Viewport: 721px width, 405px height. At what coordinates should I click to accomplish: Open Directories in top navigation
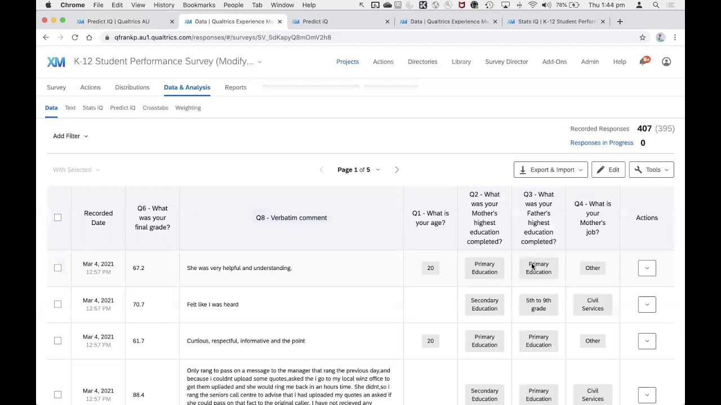click(x=422, y=62)
